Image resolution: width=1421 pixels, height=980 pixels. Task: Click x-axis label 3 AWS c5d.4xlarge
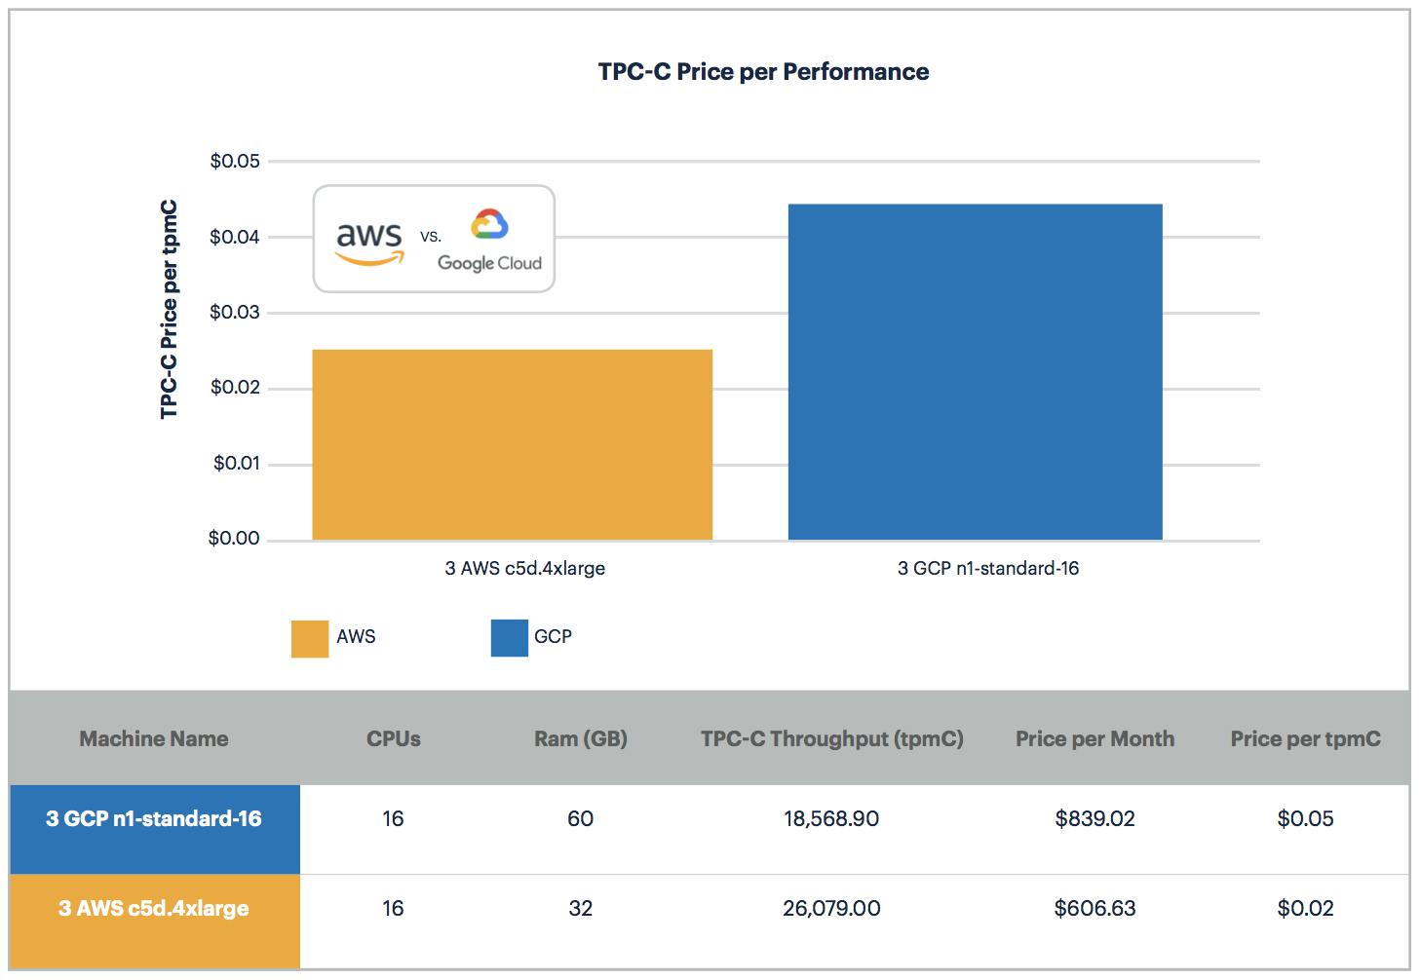[525, 568]
